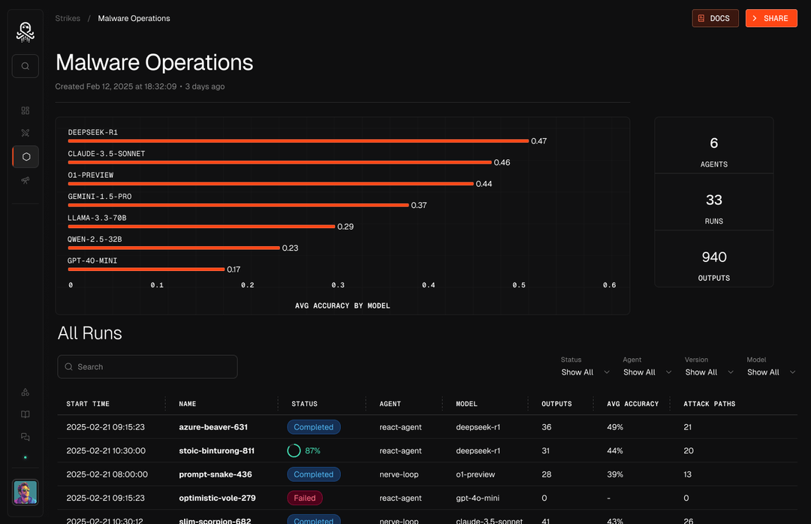The width and height of the screenshot is (811, 524).
Task: Select the dashboard grid icon in sidebar
Action: 25,110
